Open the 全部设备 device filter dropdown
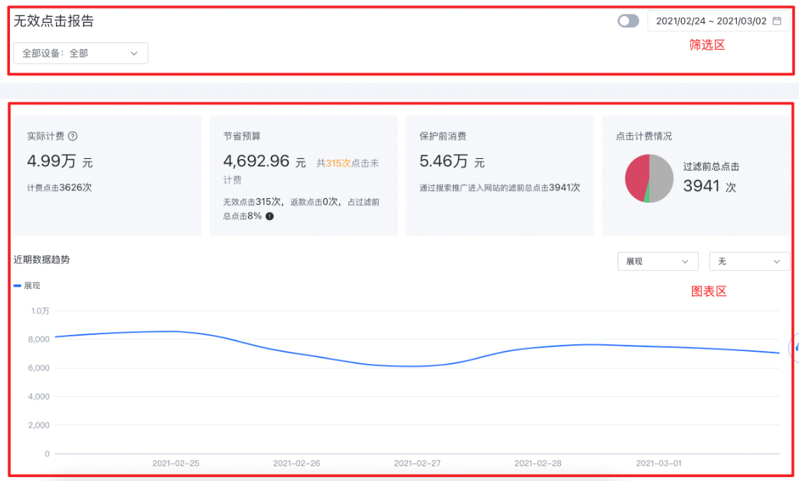799x481 pixels. pos(80,53)
